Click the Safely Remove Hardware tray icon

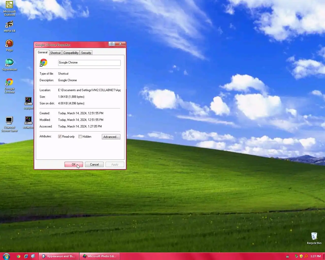[296, 256]
